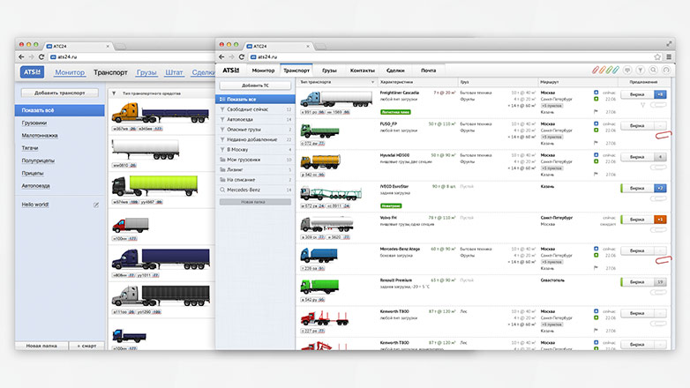Open the Грузы tab in the right window

coord(329,71)
